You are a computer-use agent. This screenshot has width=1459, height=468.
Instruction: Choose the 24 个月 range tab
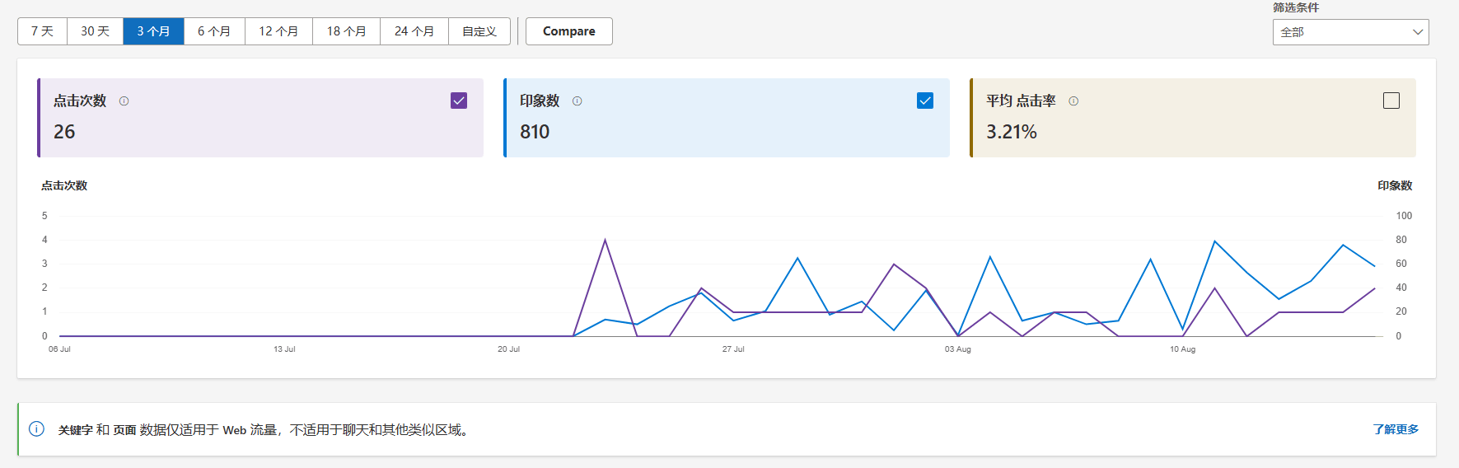(414, 31)
